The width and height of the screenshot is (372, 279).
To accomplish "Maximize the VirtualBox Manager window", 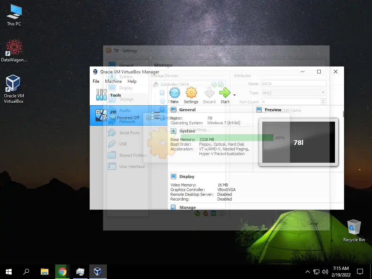I will pyautogui.click(x=319, y=72).
